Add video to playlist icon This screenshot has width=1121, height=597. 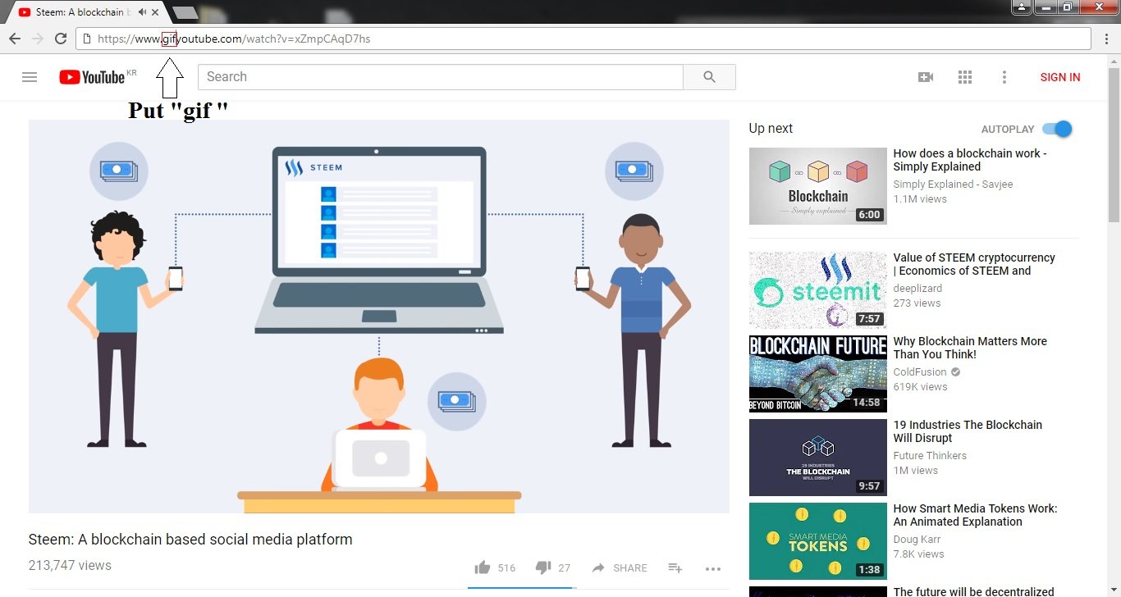click(x=675, y=567)
